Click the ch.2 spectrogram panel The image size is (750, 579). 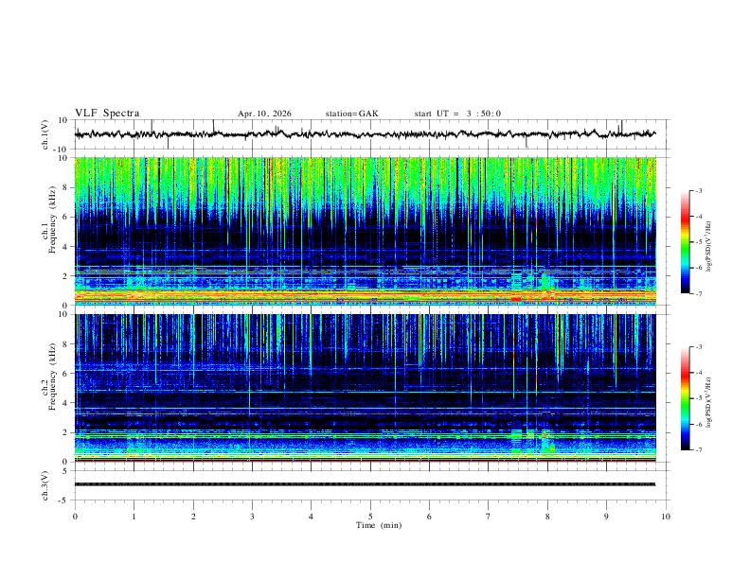click(366, 388)
